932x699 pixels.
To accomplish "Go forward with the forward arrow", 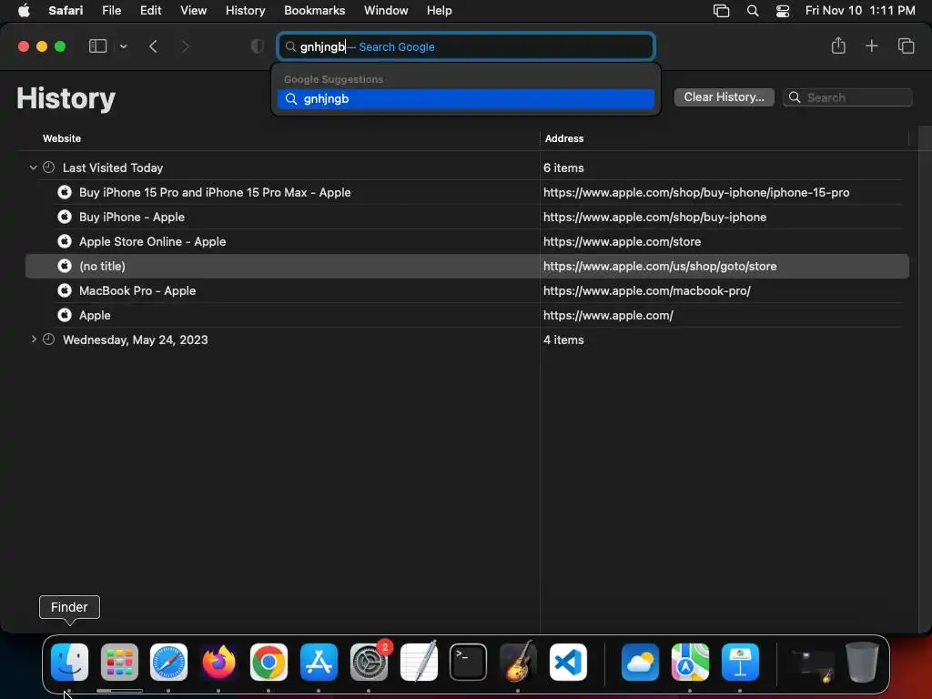I will pos(185,46).
